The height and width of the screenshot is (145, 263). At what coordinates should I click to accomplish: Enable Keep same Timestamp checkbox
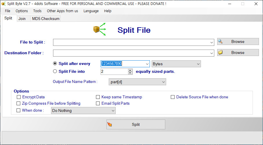coord(98,97)
